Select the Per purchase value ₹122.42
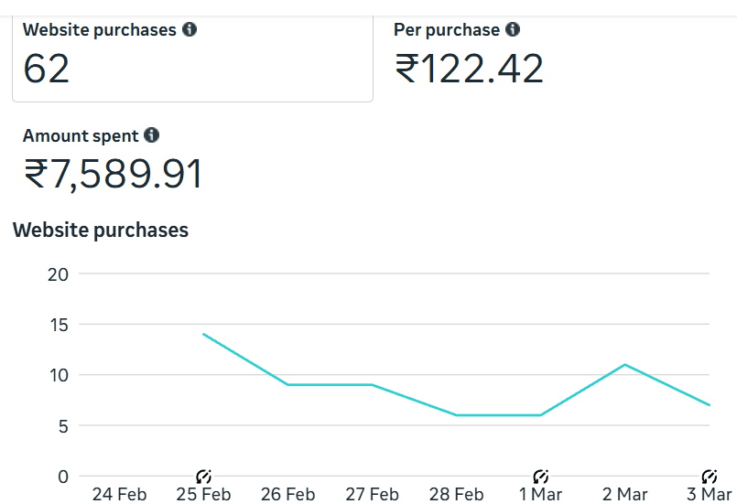 point(469,69)
